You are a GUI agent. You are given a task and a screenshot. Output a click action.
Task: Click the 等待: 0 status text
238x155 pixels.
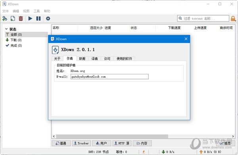[121, 152]
